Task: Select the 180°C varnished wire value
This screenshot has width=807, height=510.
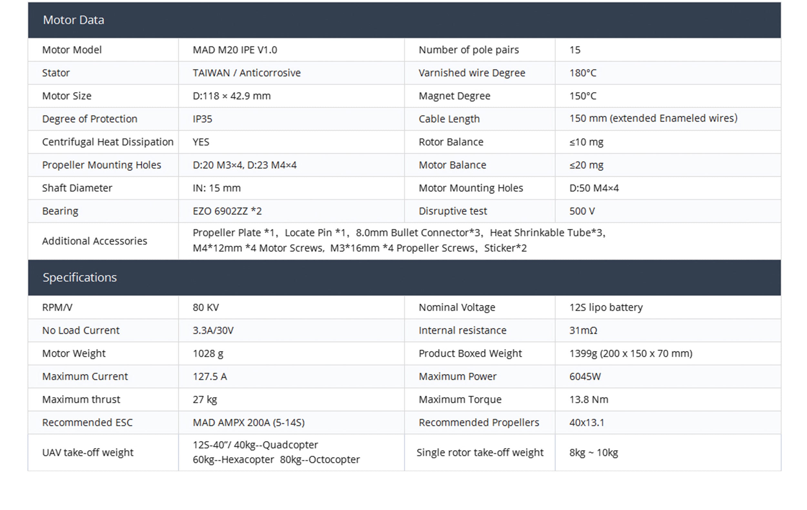Action: tap(583, 73)
